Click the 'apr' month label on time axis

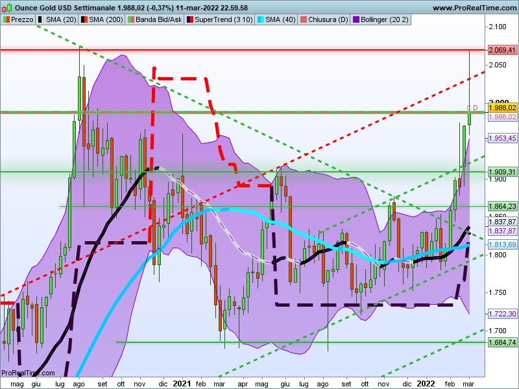(x=243, y=384)
